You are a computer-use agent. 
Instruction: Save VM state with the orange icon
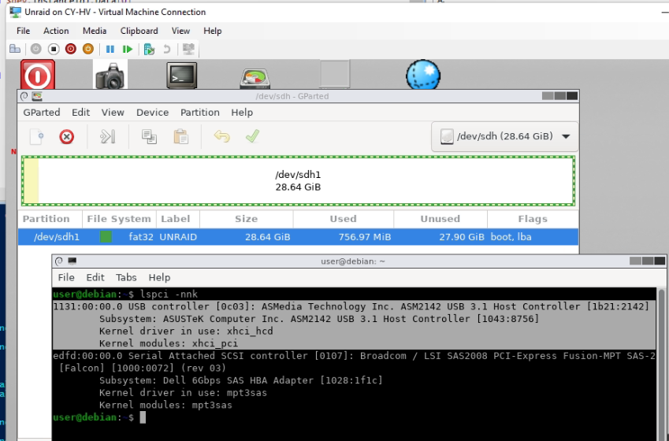click(x=88, y=49)
